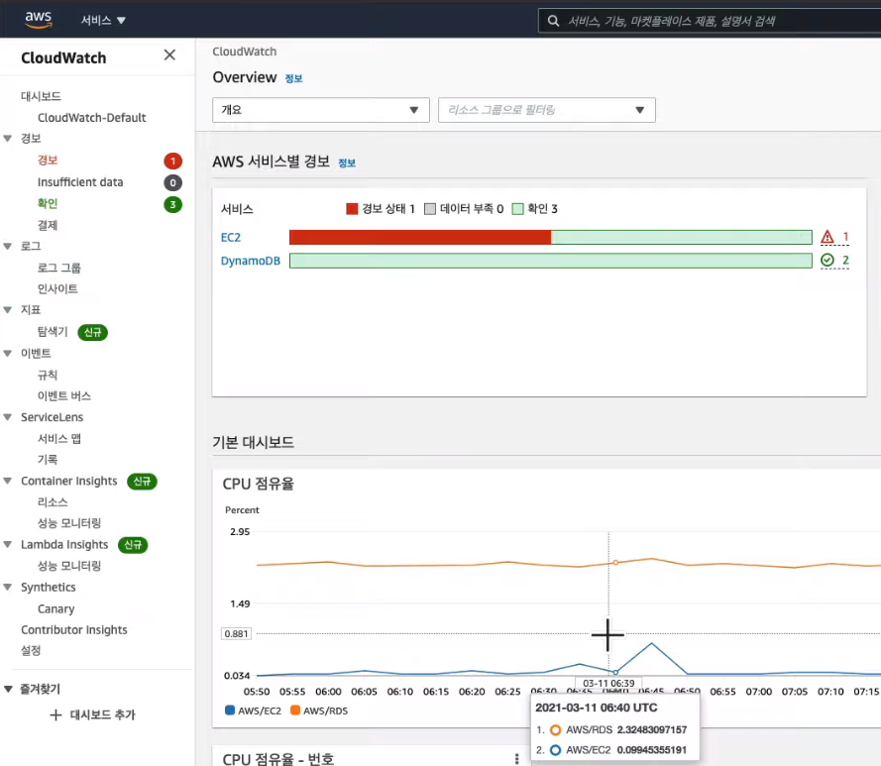The image size is (881, 766).
Task: Click the DynamoDB OK checkmark icon
Action: coord(827,260)
